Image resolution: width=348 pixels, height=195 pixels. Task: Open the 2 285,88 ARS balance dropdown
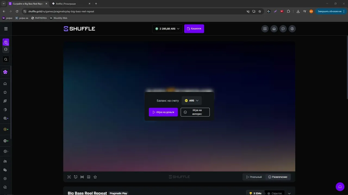tap(167, 29)
